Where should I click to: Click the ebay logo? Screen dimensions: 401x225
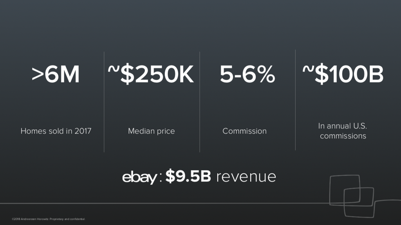140,177
